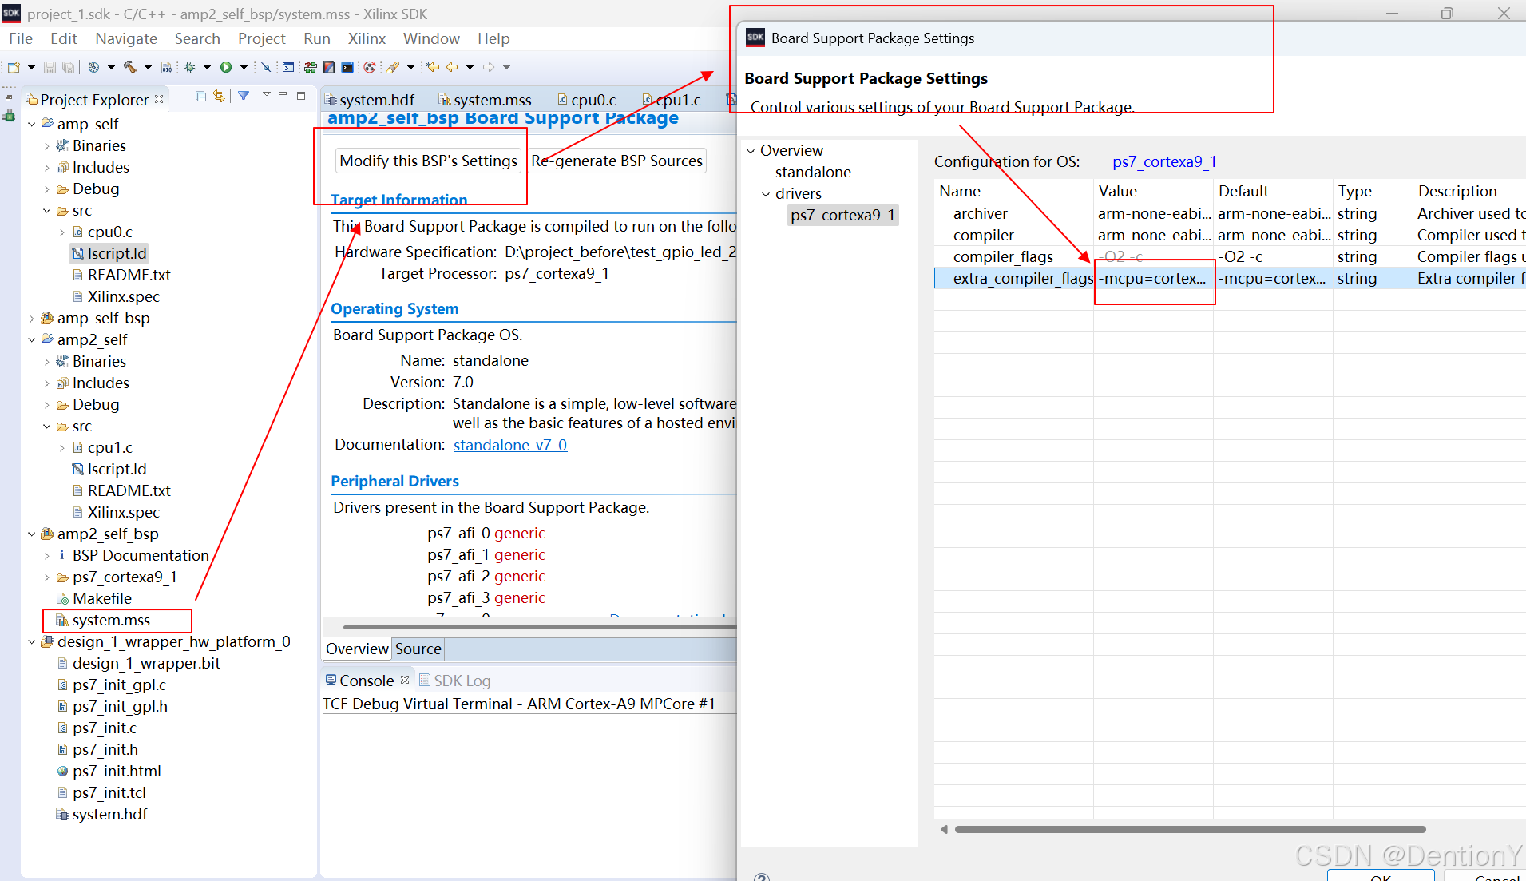Select lscript.ld under amp_self src
Viewport: 1526px width, 881px height.
coord(109,253)
